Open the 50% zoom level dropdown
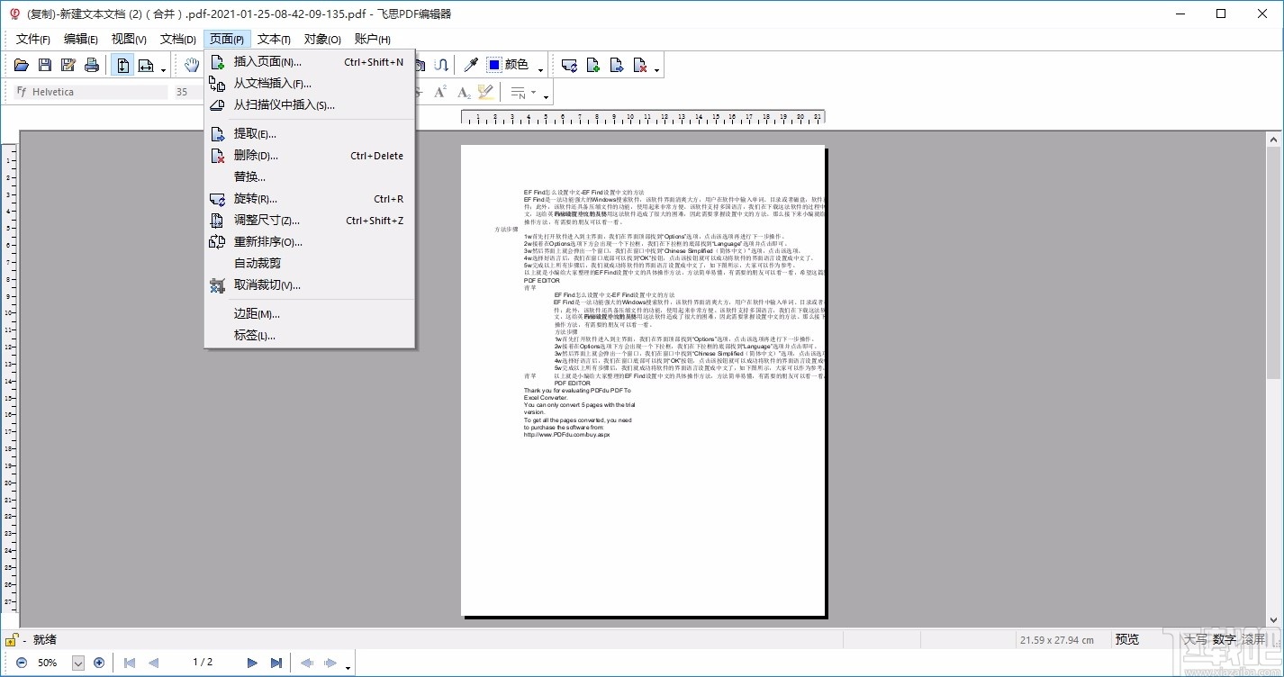Viewport: 1284px width, 677px height. (77, 663)
